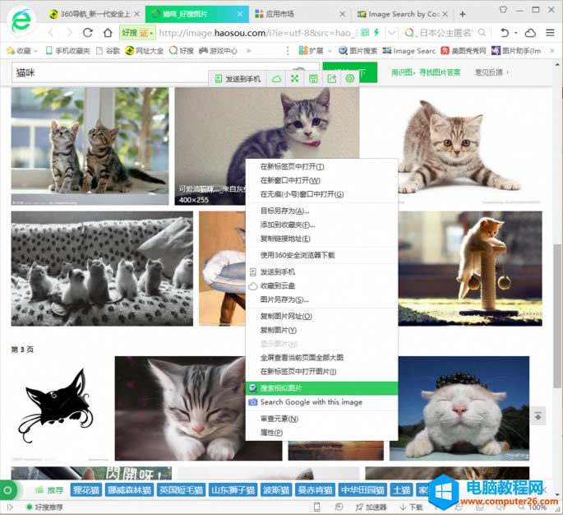563x515 pixels.
Task: Open the 收藏 favorites dropdown
Action: (23, 51)
